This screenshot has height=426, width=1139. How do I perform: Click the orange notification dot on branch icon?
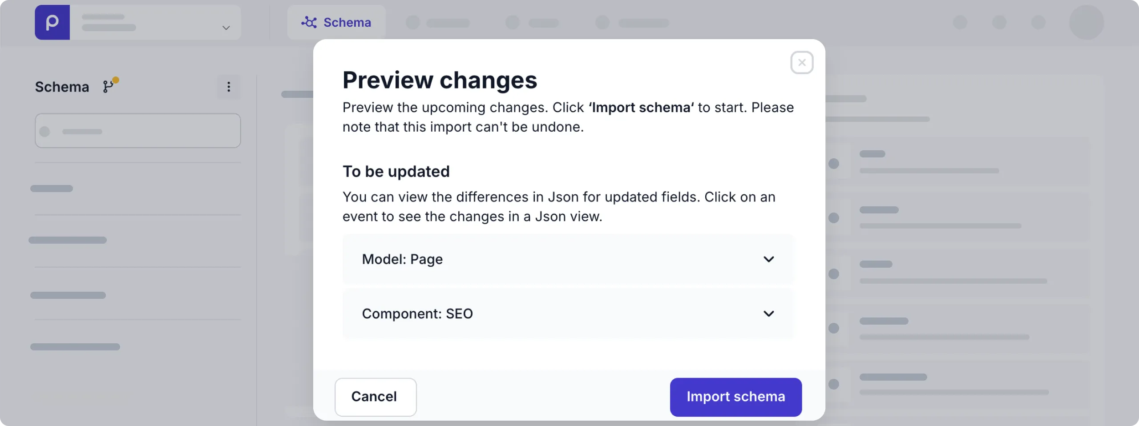pos(115,80)
